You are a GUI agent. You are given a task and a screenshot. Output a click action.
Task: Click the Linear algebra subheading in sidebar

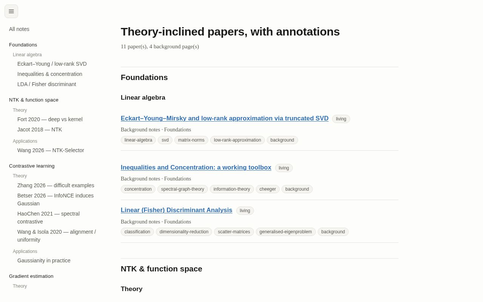(x=27, y=55)
